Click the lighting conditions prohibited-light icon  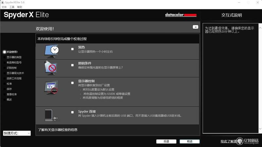pos(51,68)
